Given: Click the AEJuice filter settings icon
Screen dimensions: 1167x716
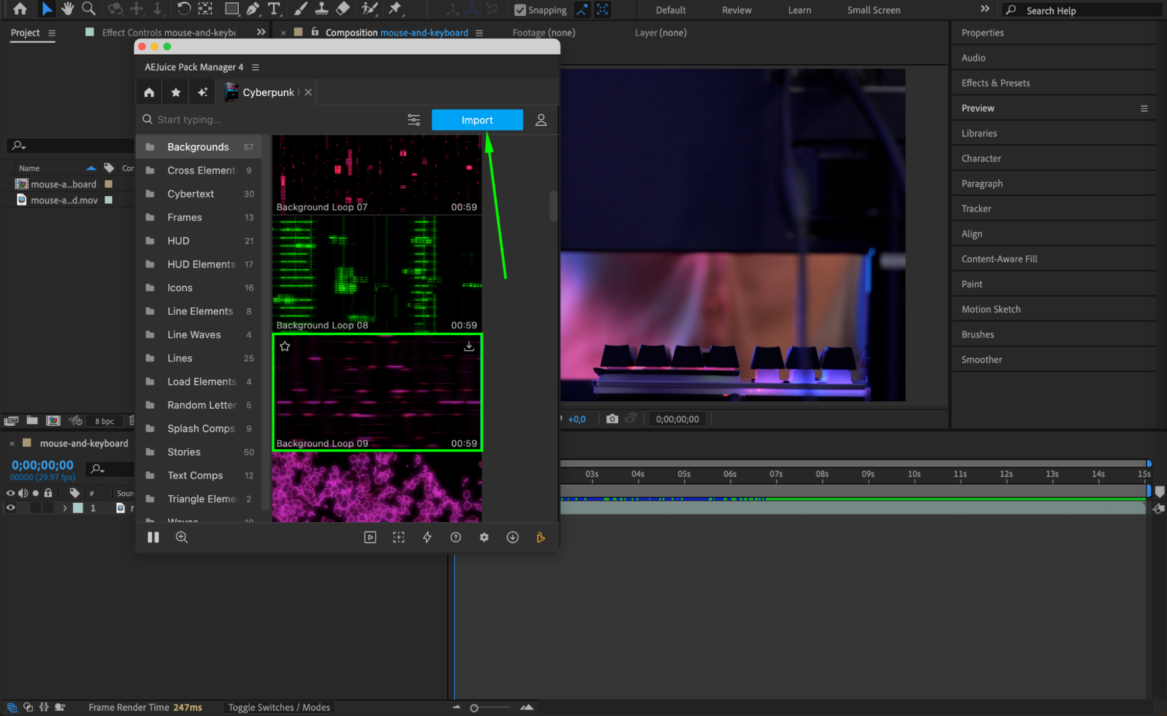Looking at the screenshot, I should (413, 120).
